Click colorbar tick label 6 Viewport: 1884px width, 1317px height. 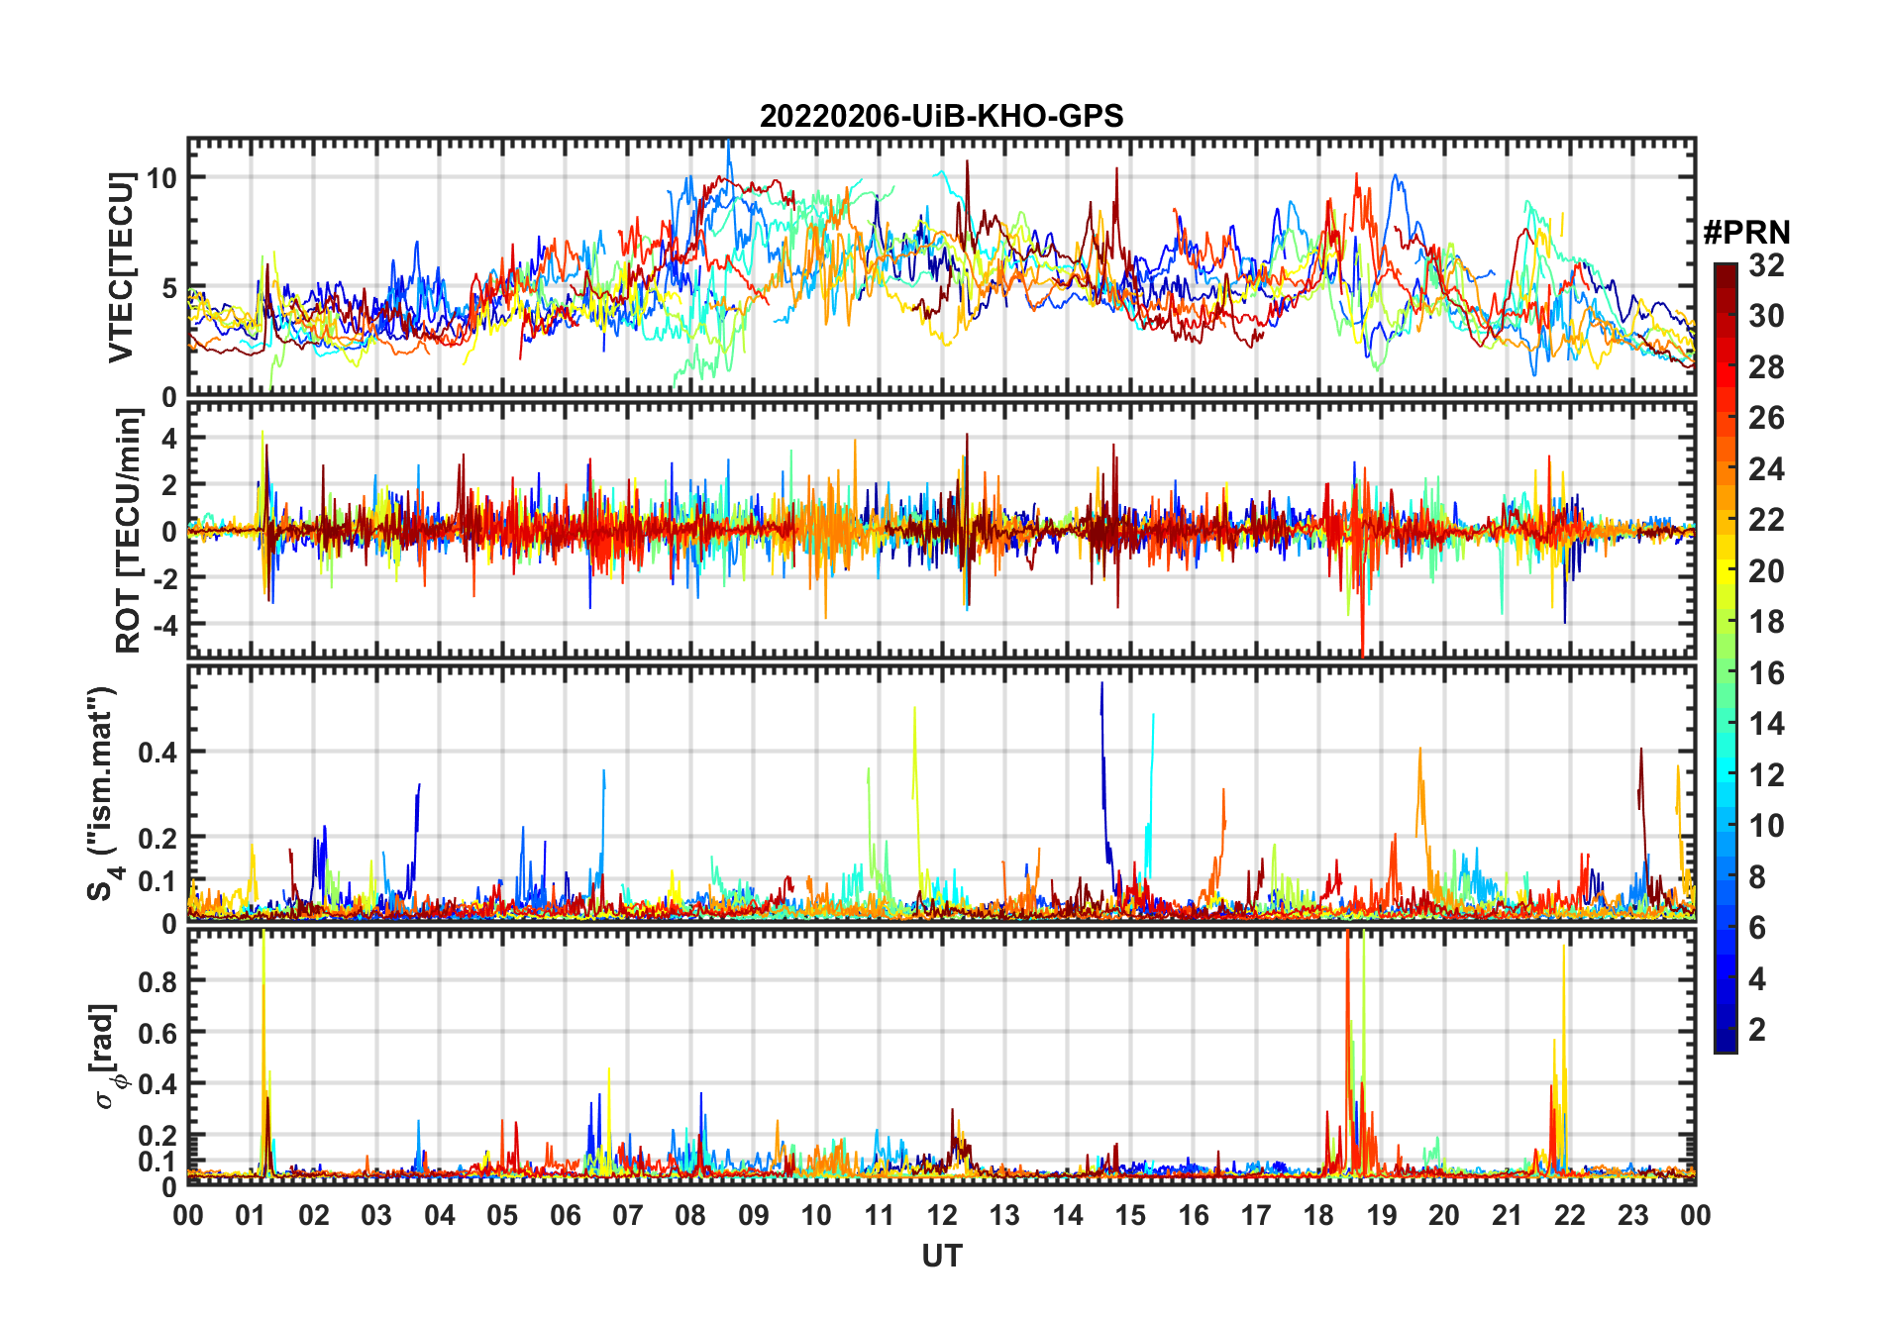[1757, 928]
